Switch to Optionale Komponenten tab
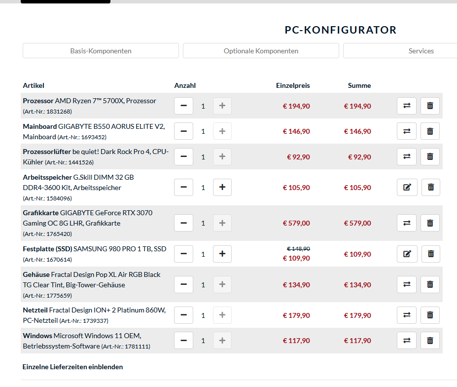Image resolution: width=457 pixels, height=387 pixels. coord(261,51)
